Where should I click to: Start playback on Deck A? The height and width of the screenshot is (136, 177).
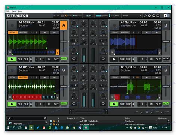12,59
